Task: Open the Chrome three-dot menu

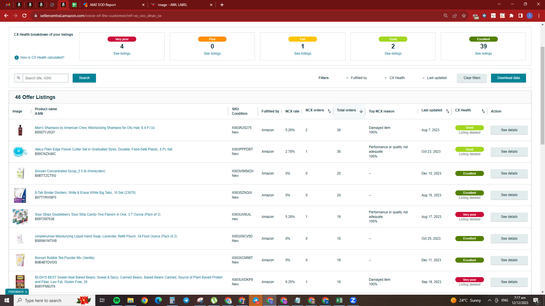Action: (539, 16)
